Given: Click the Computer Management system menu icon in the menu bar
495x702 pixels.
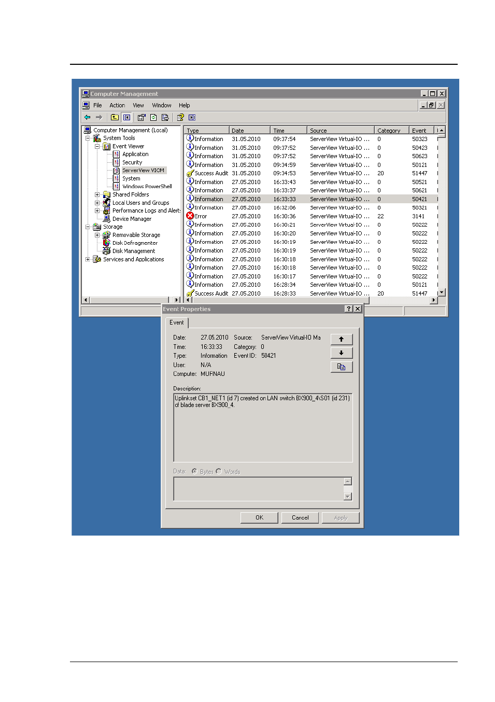Looking at the screenshot, I should 86,105.
